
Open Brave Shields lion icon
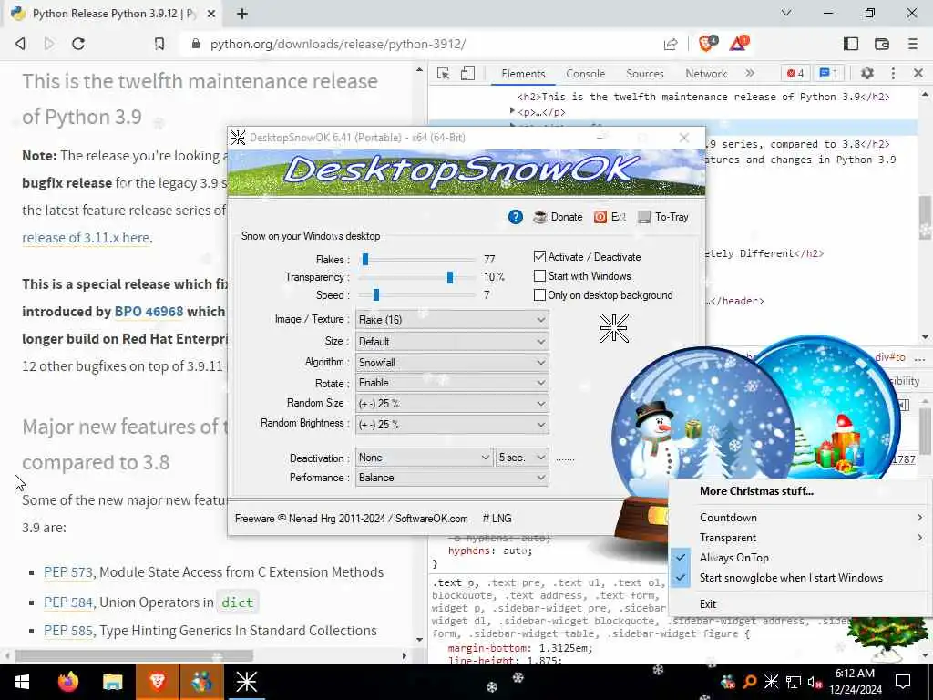[x=708, y=44]
